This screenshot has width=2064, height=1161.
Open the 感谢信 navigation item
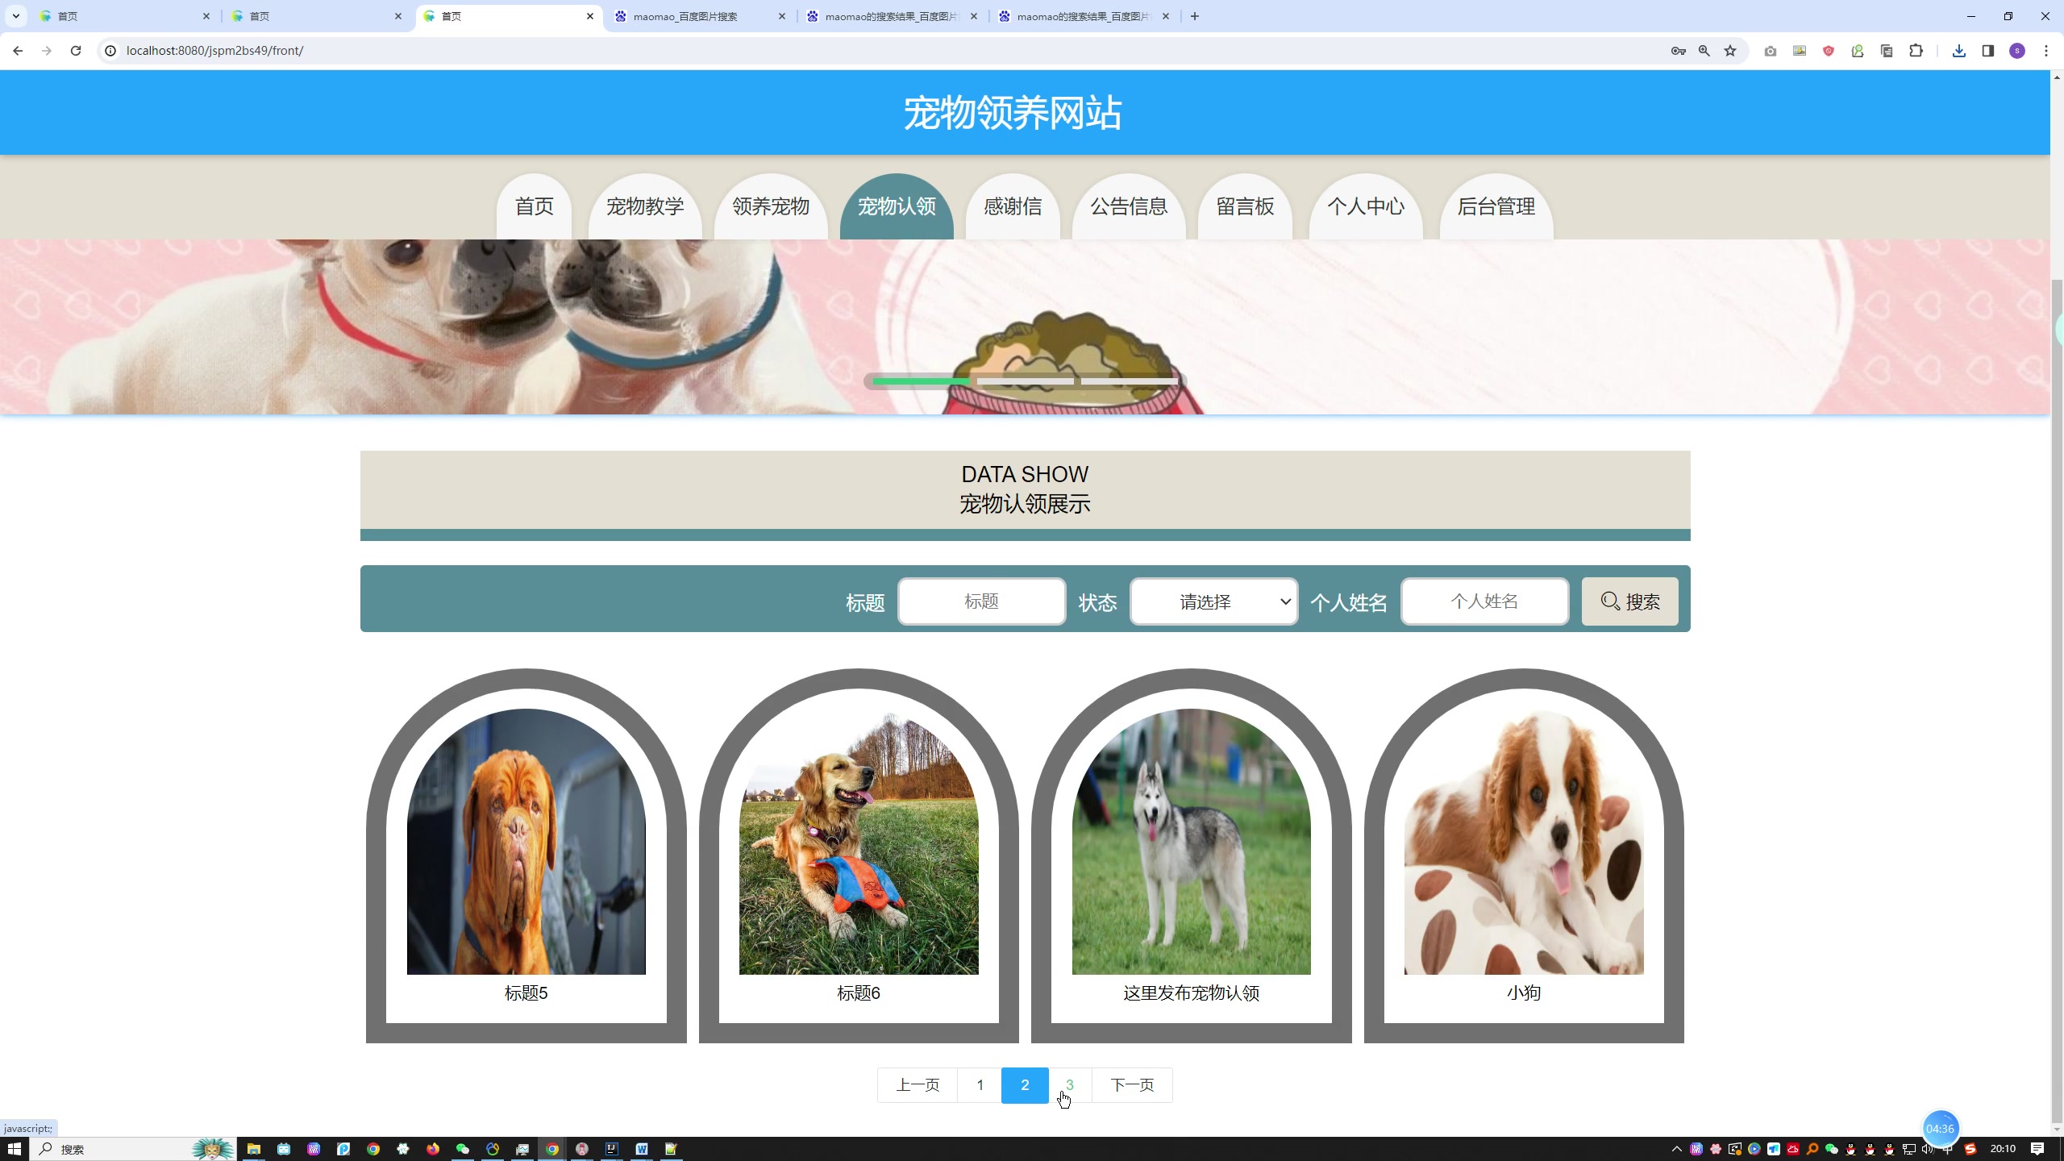pos(1013,206)
